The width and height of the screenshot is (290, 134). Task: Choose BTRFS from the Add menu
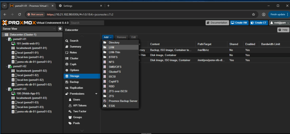pyautogui.click(x=120, y=57)
